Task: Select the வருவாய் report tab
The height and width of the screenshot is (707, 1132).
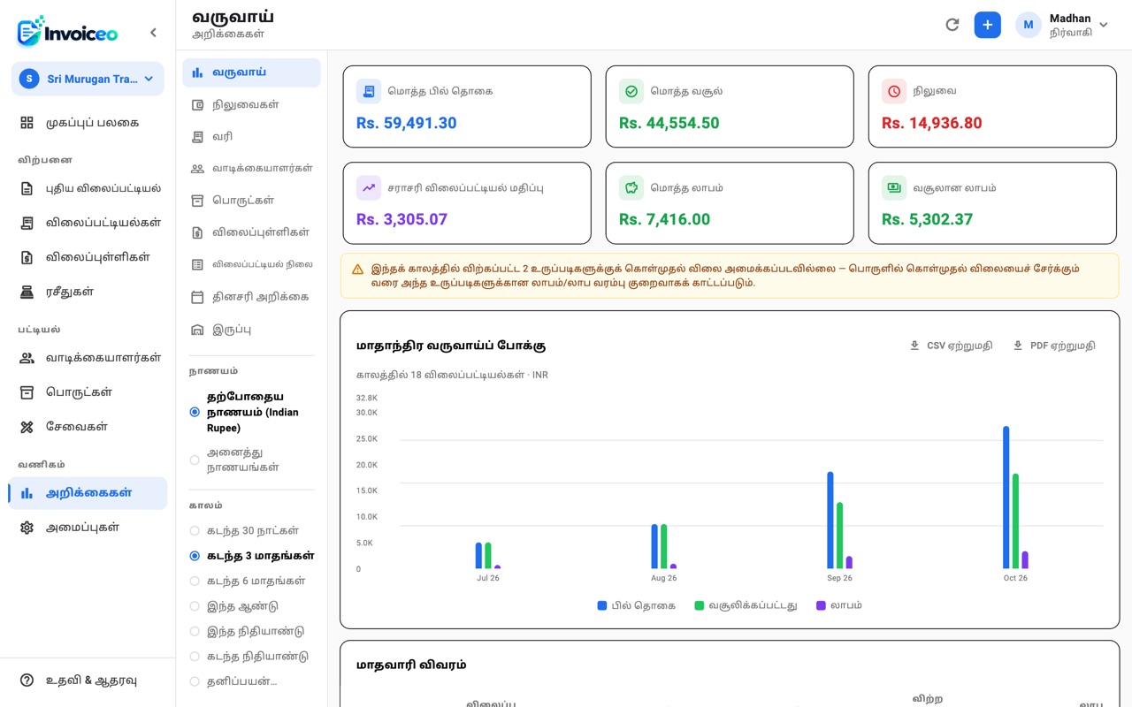Action: tap(251, 72)
